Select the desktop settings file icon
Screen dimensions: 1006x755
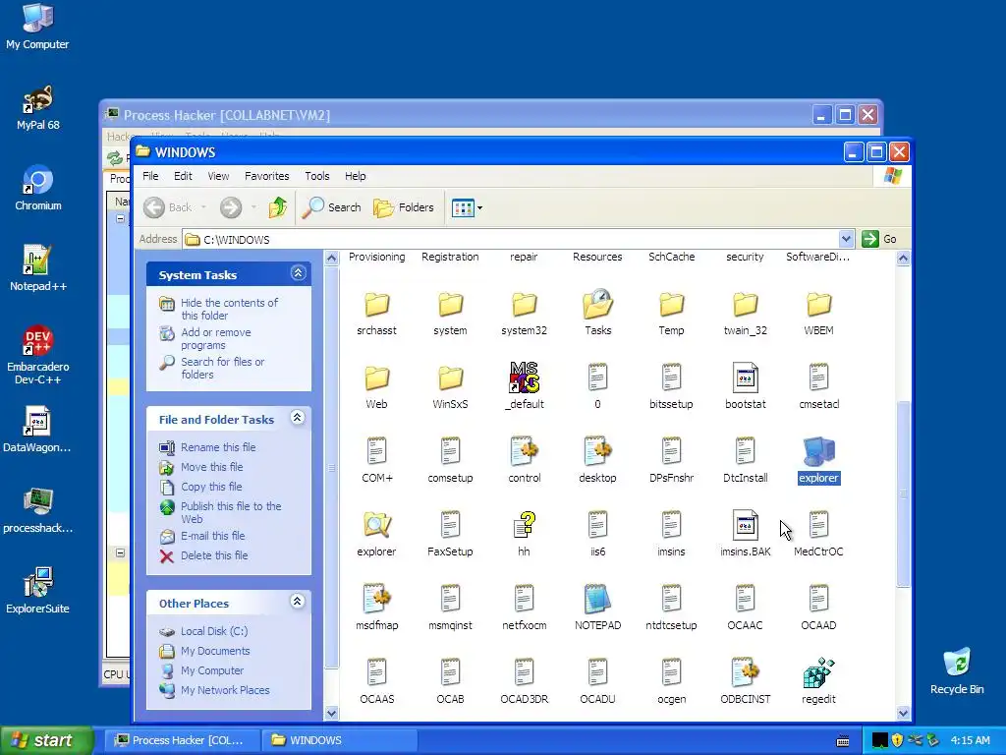point(597,451)
